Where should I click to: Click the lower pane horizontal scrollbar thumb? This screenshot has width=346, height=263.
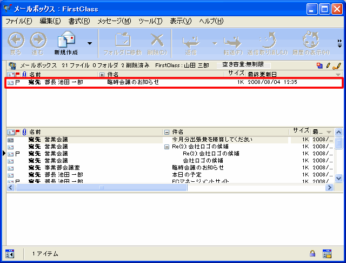[101, 188]
